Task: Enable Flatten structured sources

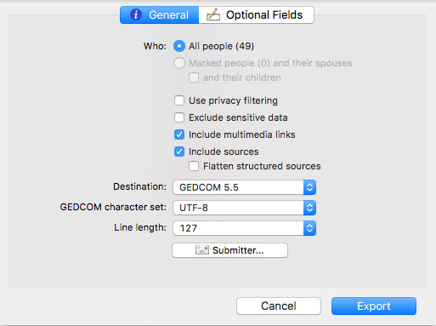Action: (194, 166)
